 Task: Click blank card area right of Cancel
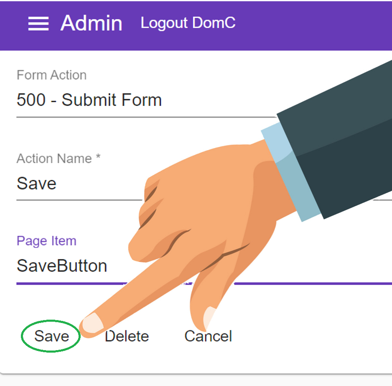[x=313, y=336]
